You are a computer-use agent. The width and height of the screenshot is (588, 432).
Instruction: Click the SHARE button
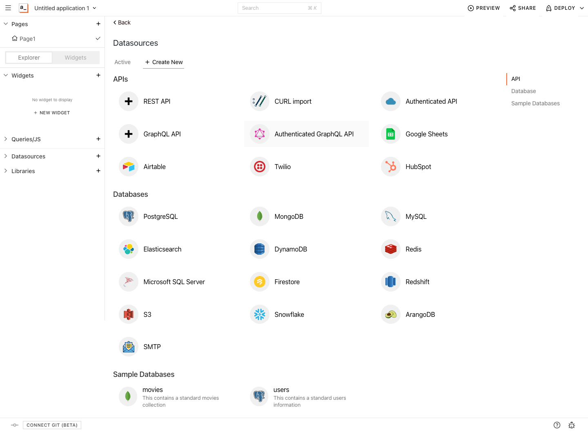523,8
